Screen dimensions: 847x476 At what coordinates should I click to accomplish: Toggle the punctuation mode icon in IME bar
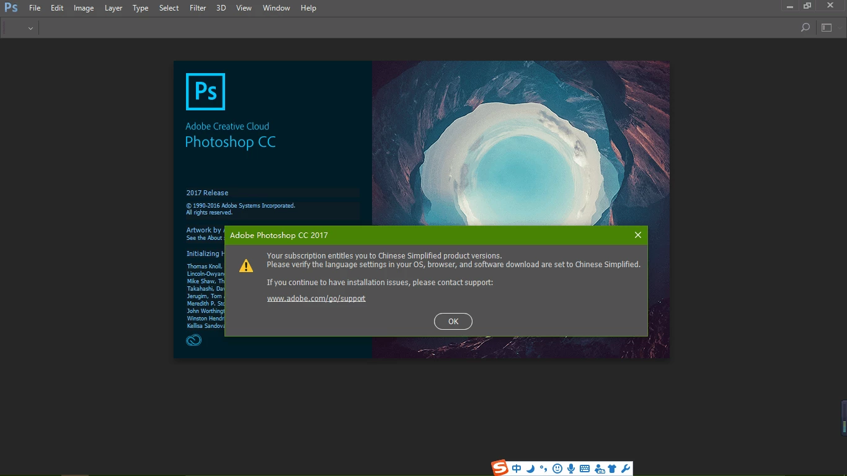[x=543, y=469]
